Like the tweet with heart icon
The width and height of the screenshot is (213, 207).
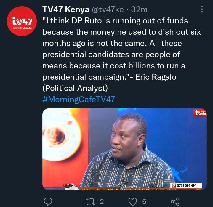tap(133, 202)
